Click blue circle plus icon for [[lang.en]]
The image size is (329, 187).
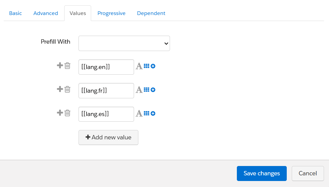pos(153,66)
